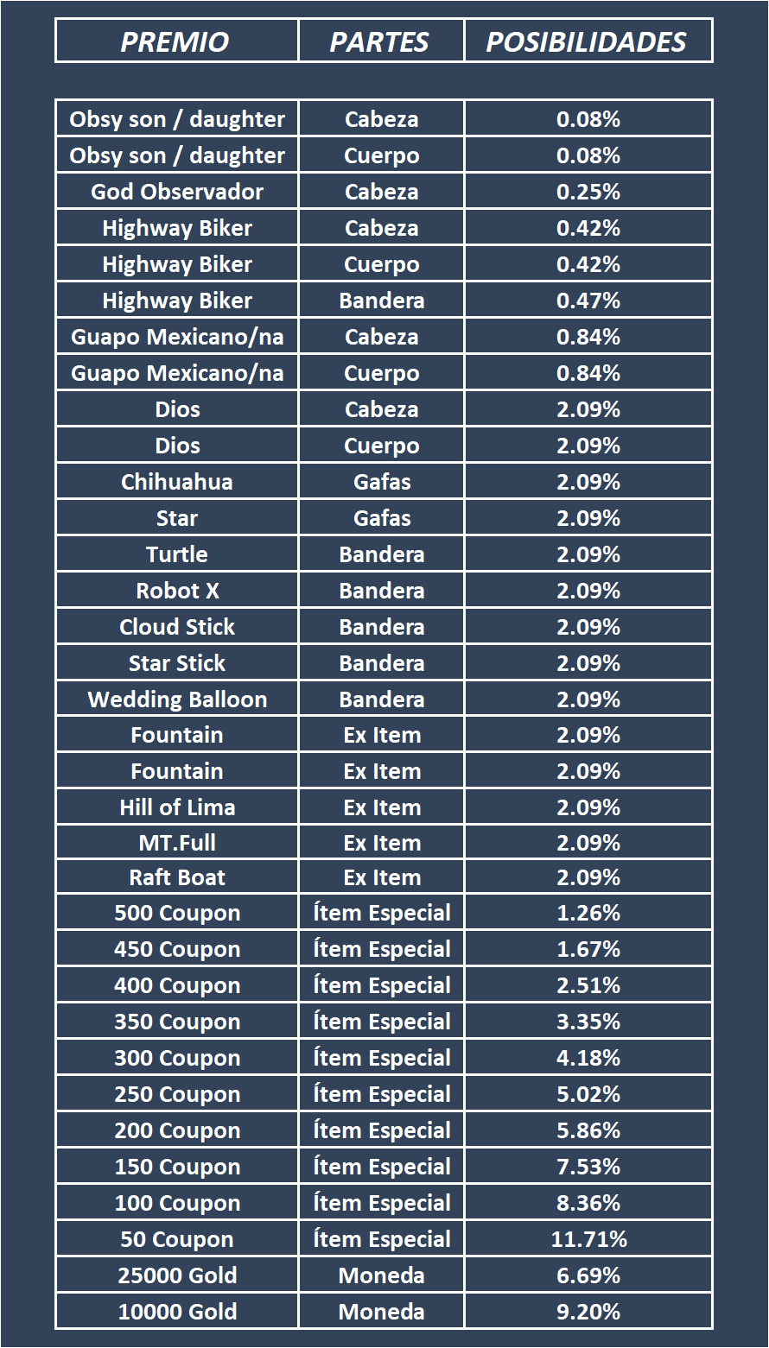Screen dimensions: 769x1348
Task: Select the God Observador prize cell
Action: pos(177,192)
